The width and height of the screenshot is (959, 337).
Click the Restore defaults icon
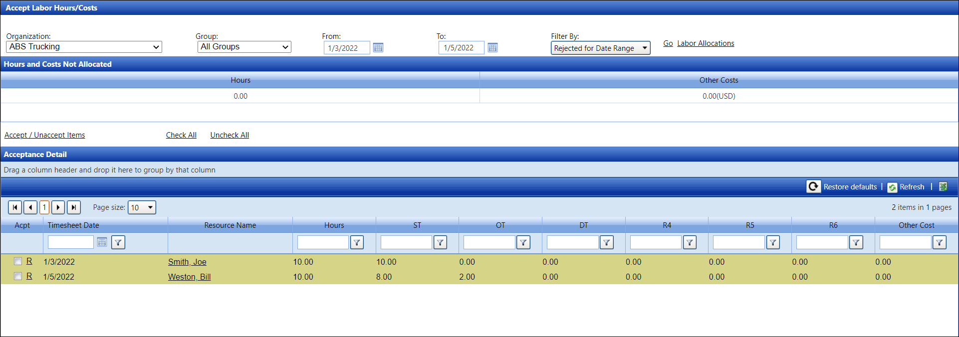coord(813,186)
